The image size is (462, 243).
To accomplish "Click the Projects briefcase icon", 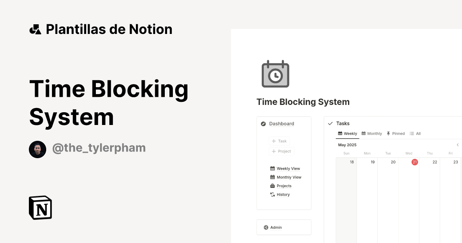I will pos(273,186).
